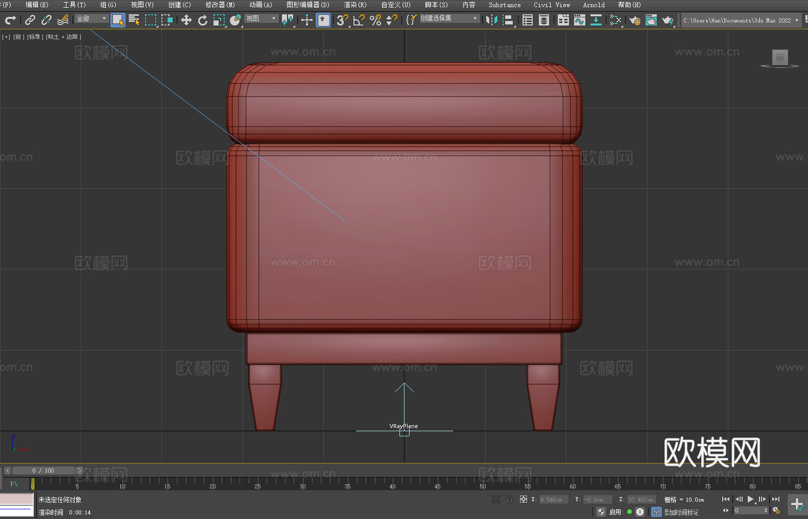Open the viewport [前] view menu
The width and height of the screenshot is (808, 519).
pos(18,37)
